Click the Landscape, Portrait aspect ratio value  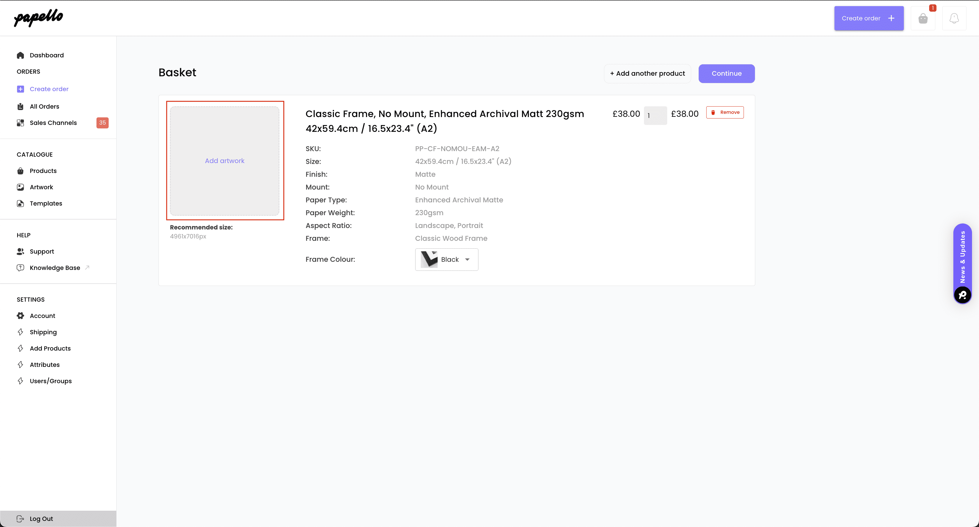(449, 226)
